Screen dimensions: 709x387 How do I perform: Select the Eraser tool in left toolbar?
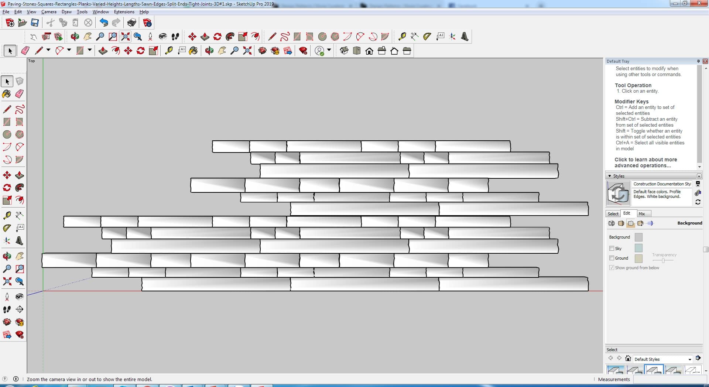point(20,94)
